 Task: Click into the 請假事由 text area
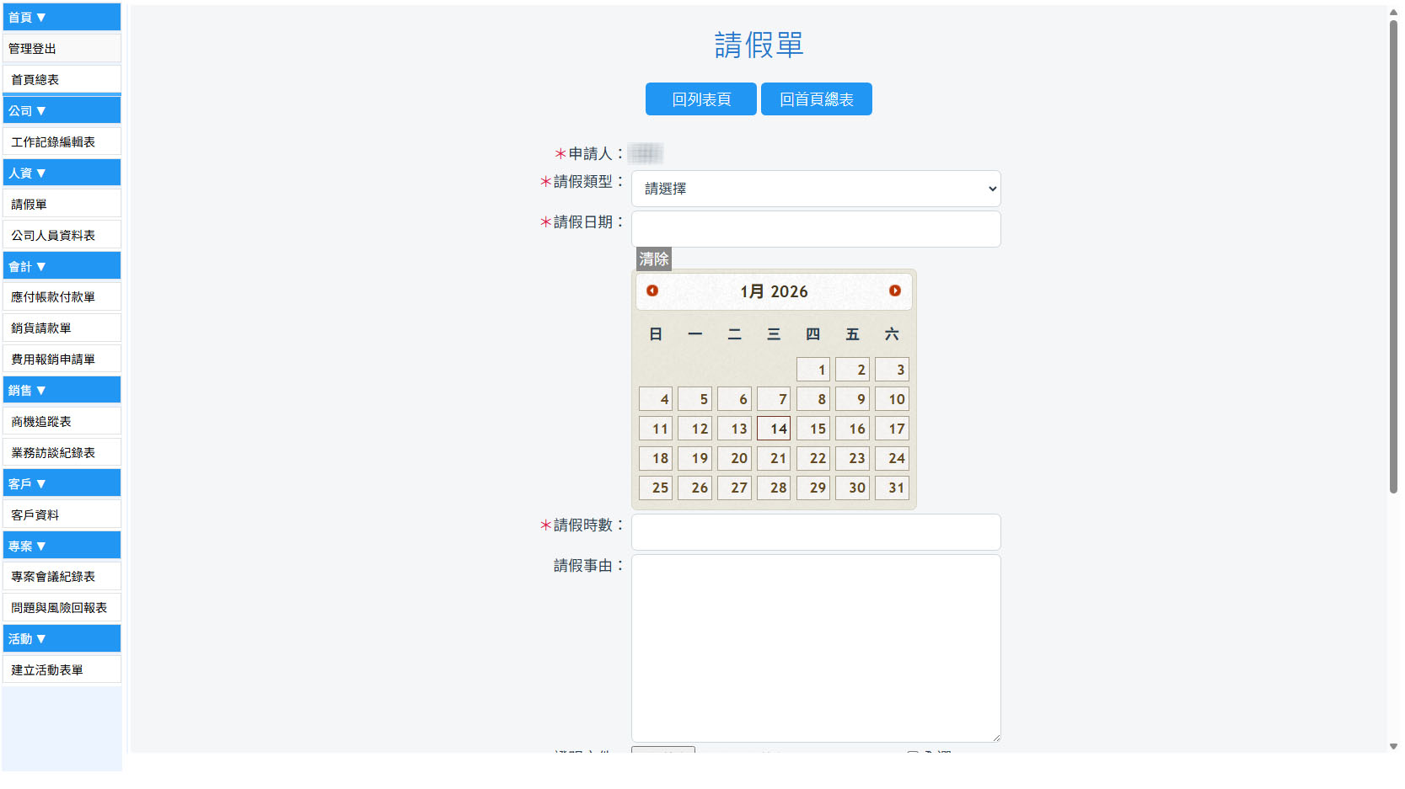[x=816, y=648]
